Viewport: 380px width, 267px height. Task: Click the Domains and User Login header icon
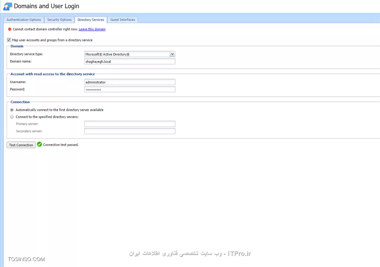point(7,6)
